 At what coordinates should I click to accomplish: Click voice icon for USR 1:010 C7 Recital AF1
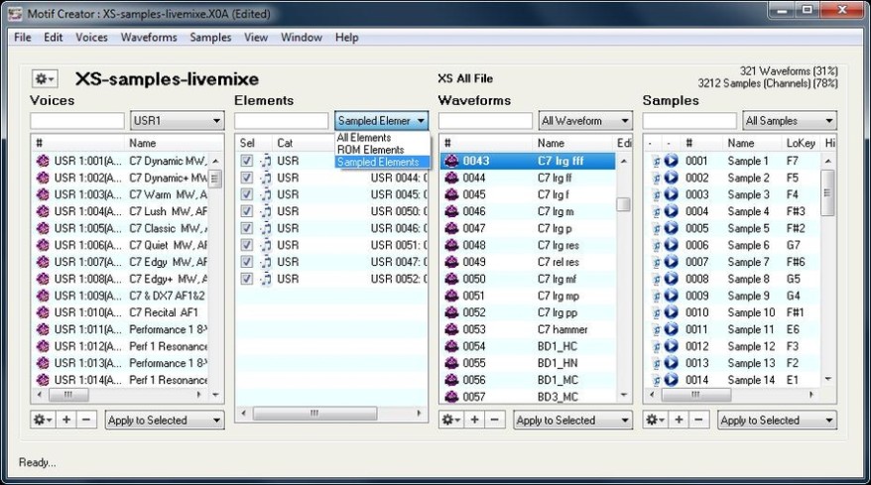(43, 312)
